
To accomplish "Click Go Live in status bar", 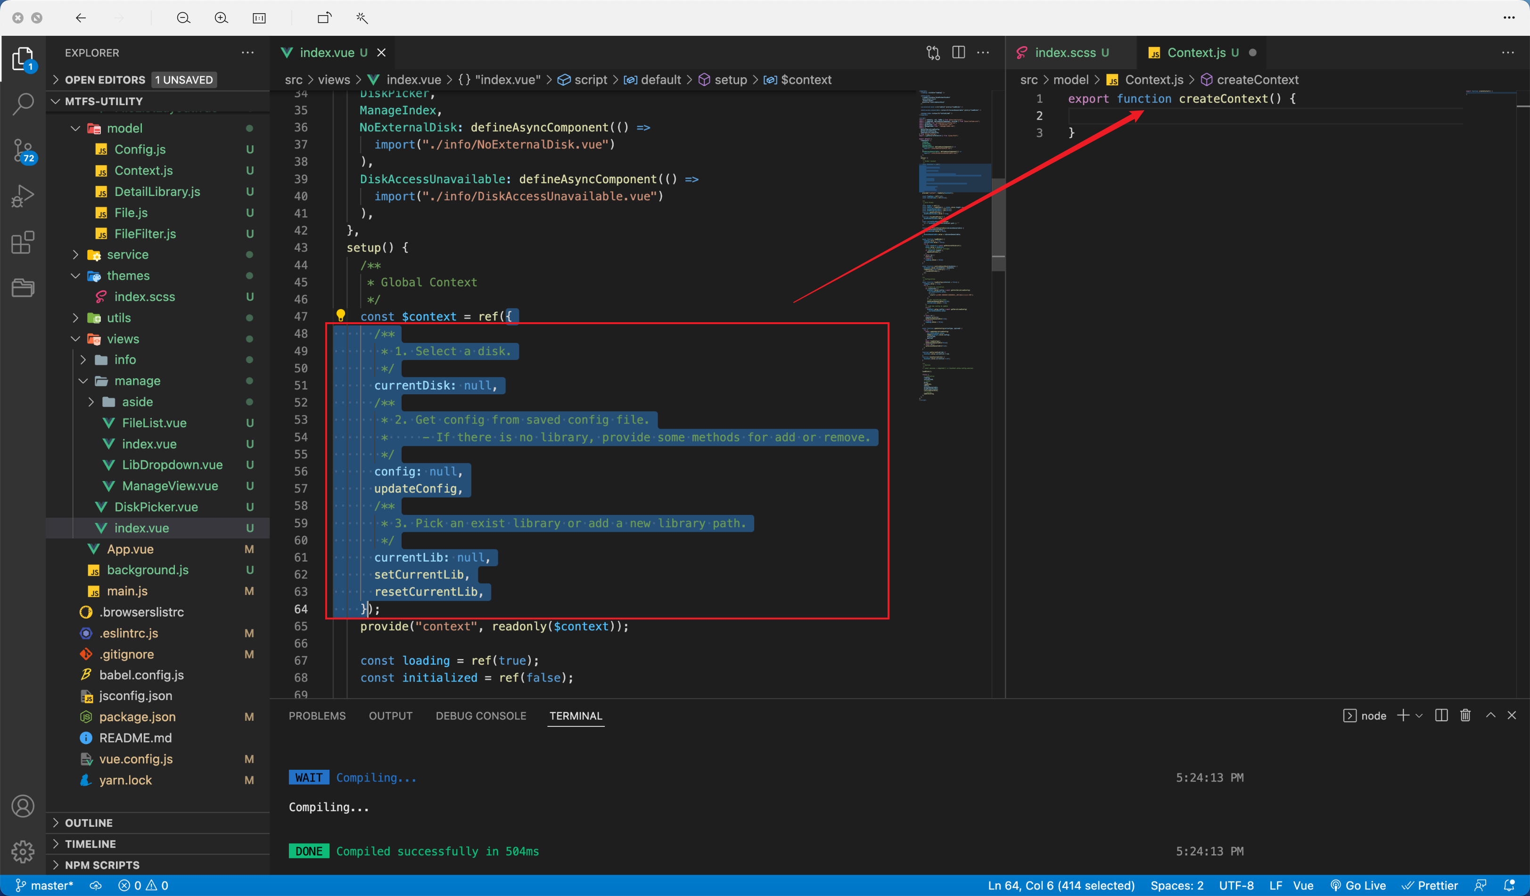I will pos(1357,885).
